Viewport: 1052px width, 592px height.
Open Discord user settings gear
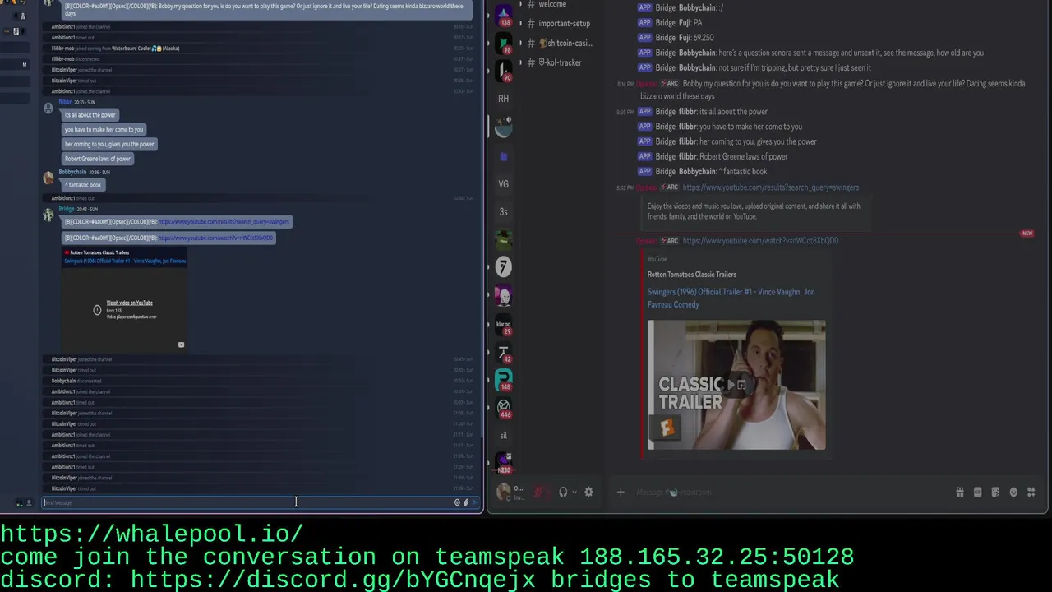coord(588,493)
